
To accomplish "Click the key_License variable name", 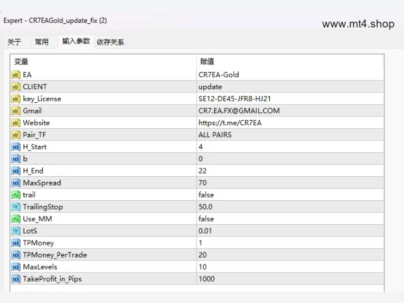I will pos(42,99).
